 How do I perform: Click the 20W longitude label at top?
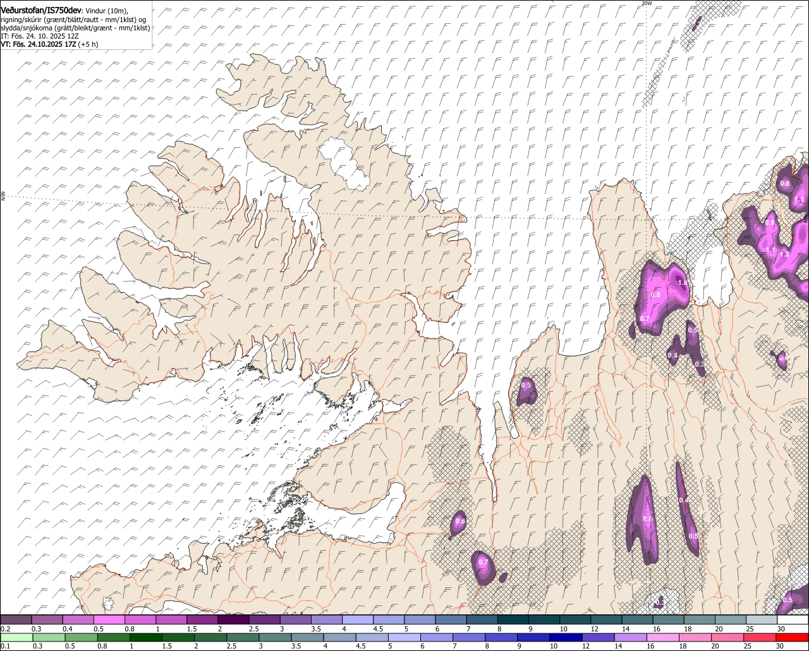tap(646, 3)
